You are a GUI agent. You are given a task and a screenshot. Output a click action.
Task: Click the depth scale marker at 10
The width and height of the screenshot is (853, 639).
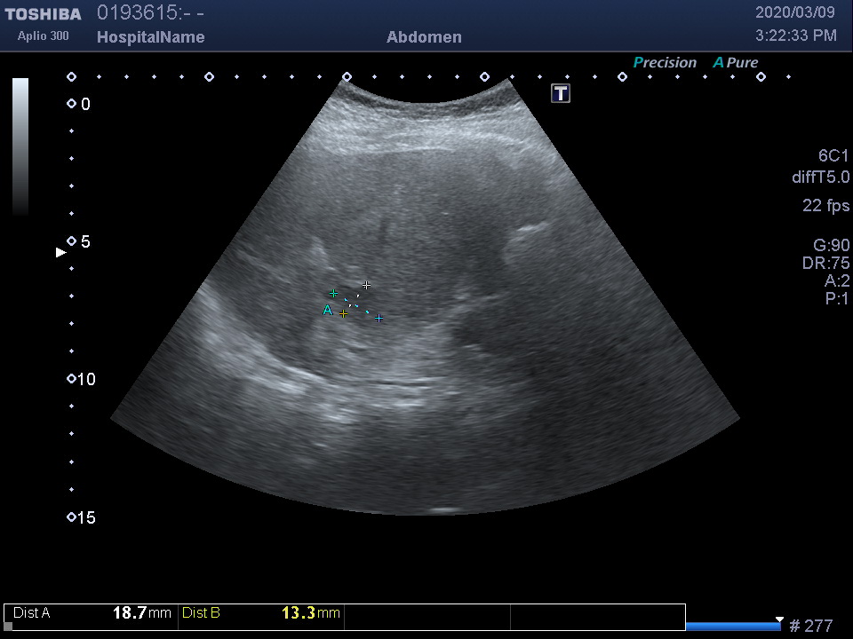point(72,380)
